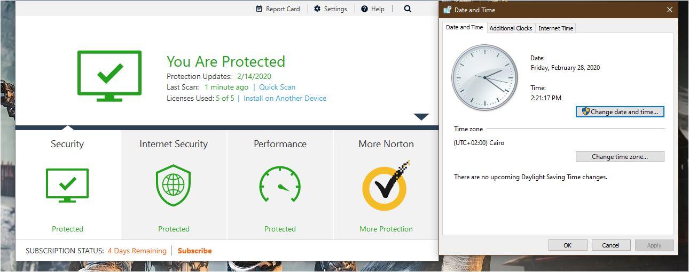
Task: Click the Norton search magnifier icon
Action: click(408, 9)
